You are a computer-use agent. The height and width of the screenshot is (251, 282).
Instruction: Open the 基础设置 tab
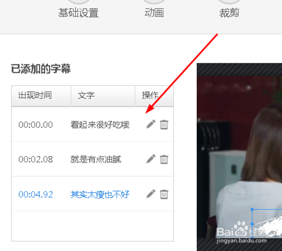pyautogui.click(x=78, y=13)
